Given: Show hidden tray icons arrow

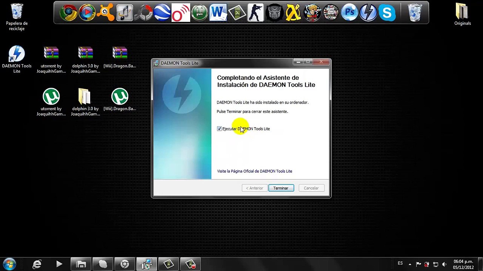Looking at the screenshot, I should pyautogui.click(x=410, y=264).
